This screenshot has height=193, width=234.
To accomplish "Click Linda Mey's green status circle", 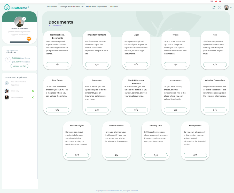I will (33, 91).
